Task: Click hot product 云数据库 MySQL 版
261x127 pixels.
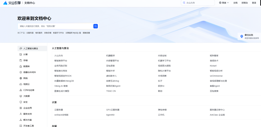Action: click(73, 33)
